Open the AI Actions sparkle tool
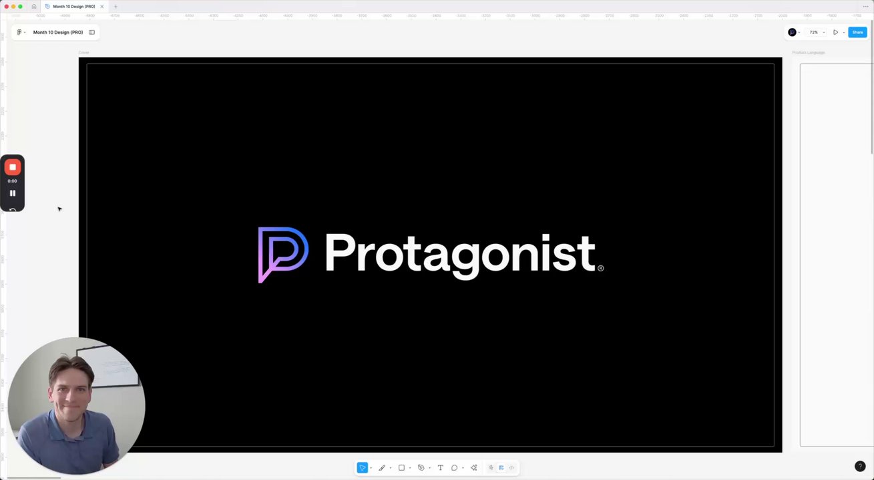 point(474,468)
